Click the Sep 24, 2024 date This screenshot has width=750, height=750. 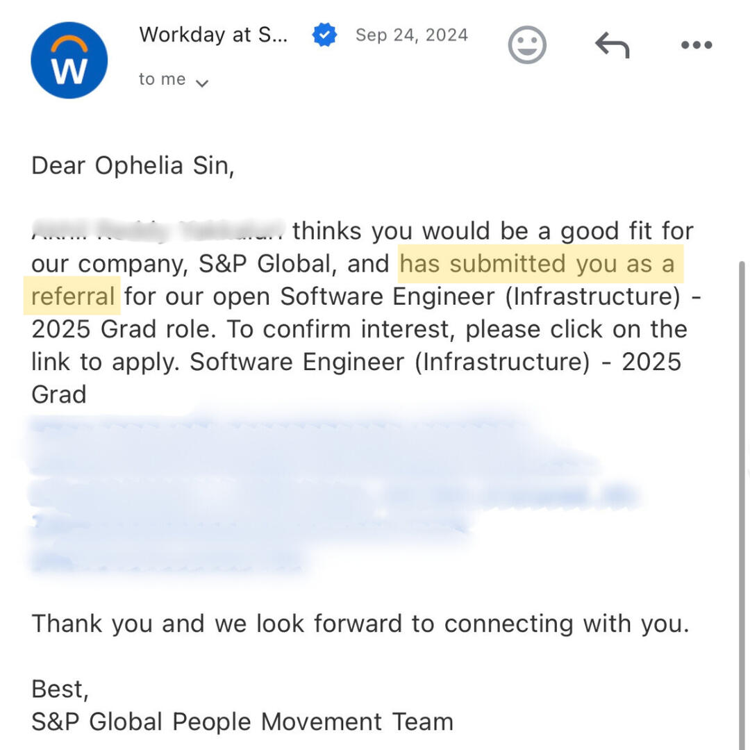click(x=411, y=35)
